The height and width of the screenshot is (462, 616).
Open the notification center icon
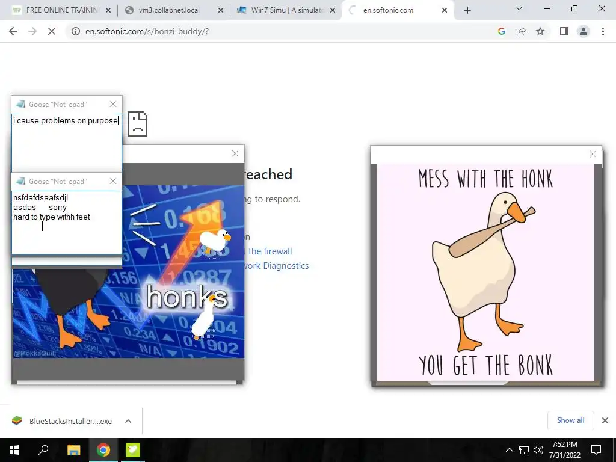[596, 450]
